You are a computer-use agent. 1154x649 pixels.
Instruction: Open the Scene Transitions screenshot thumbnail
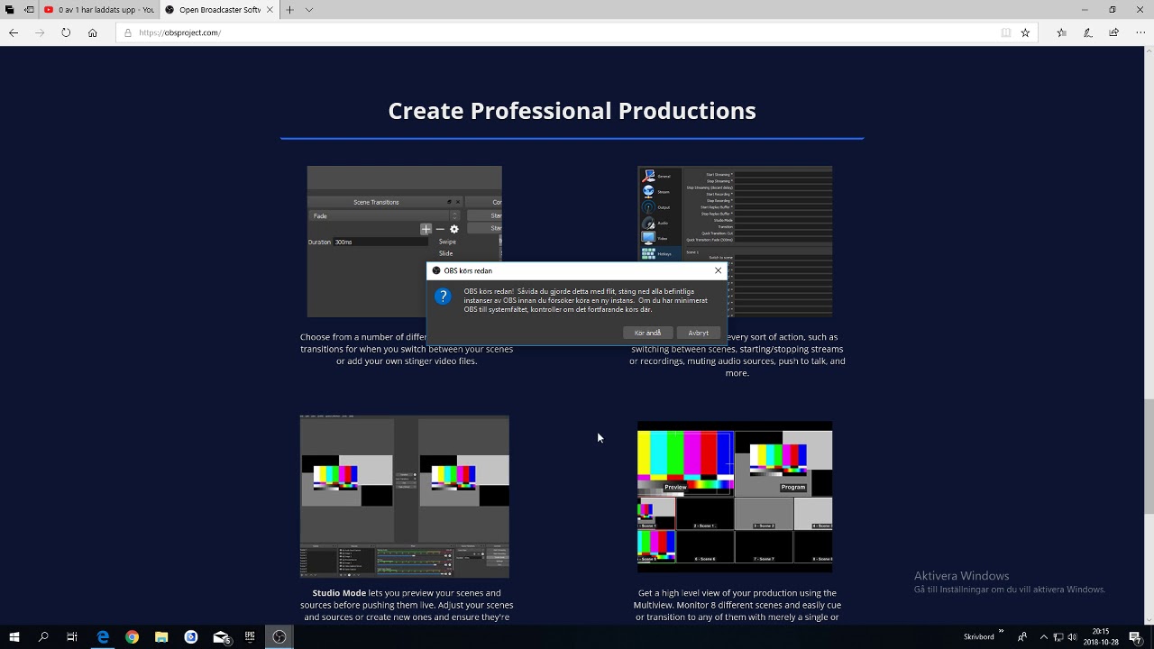pos(404,242)
